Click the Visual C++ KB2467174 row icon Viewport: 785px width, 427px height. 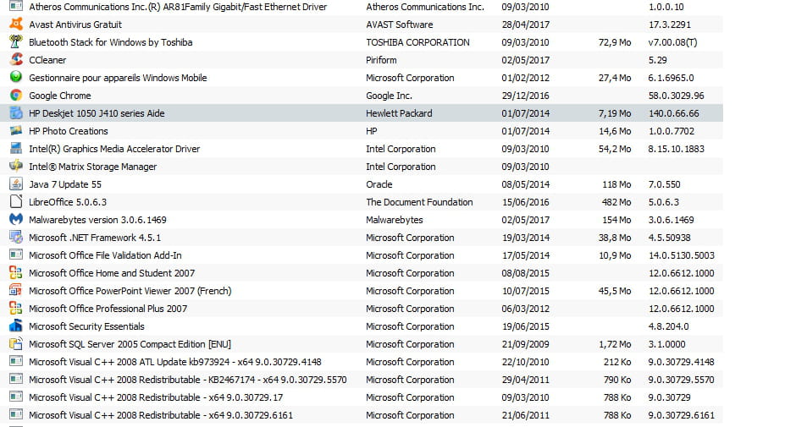16,379
